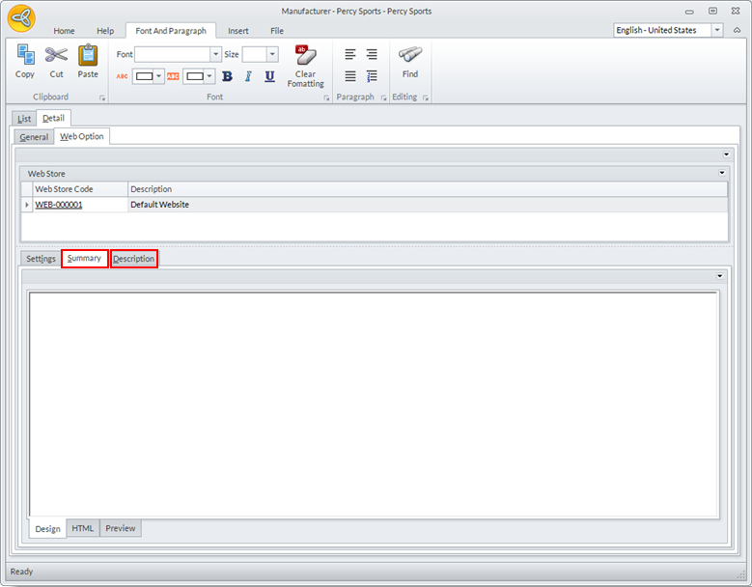Apply justify alignment to the paragraph
This screenshot has height=587, width=752.
350,76
